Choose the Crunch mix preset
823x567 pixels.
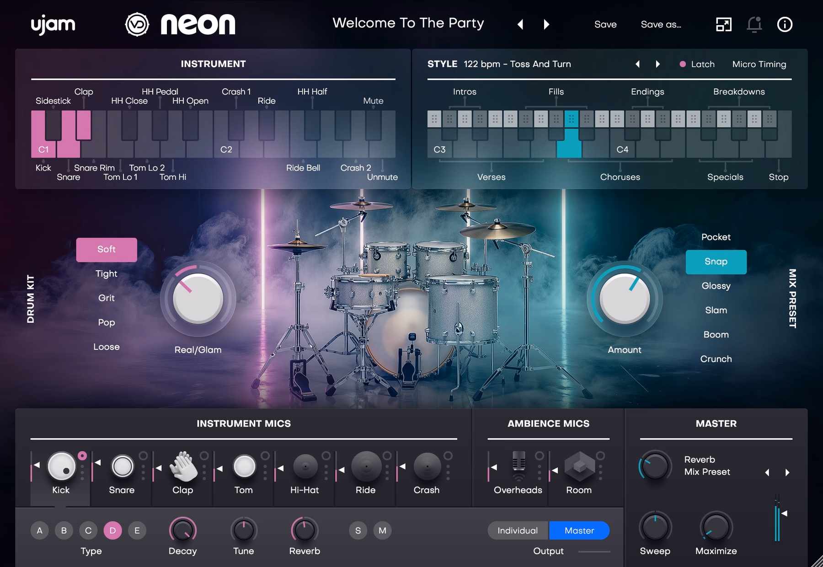coord(716,359)
